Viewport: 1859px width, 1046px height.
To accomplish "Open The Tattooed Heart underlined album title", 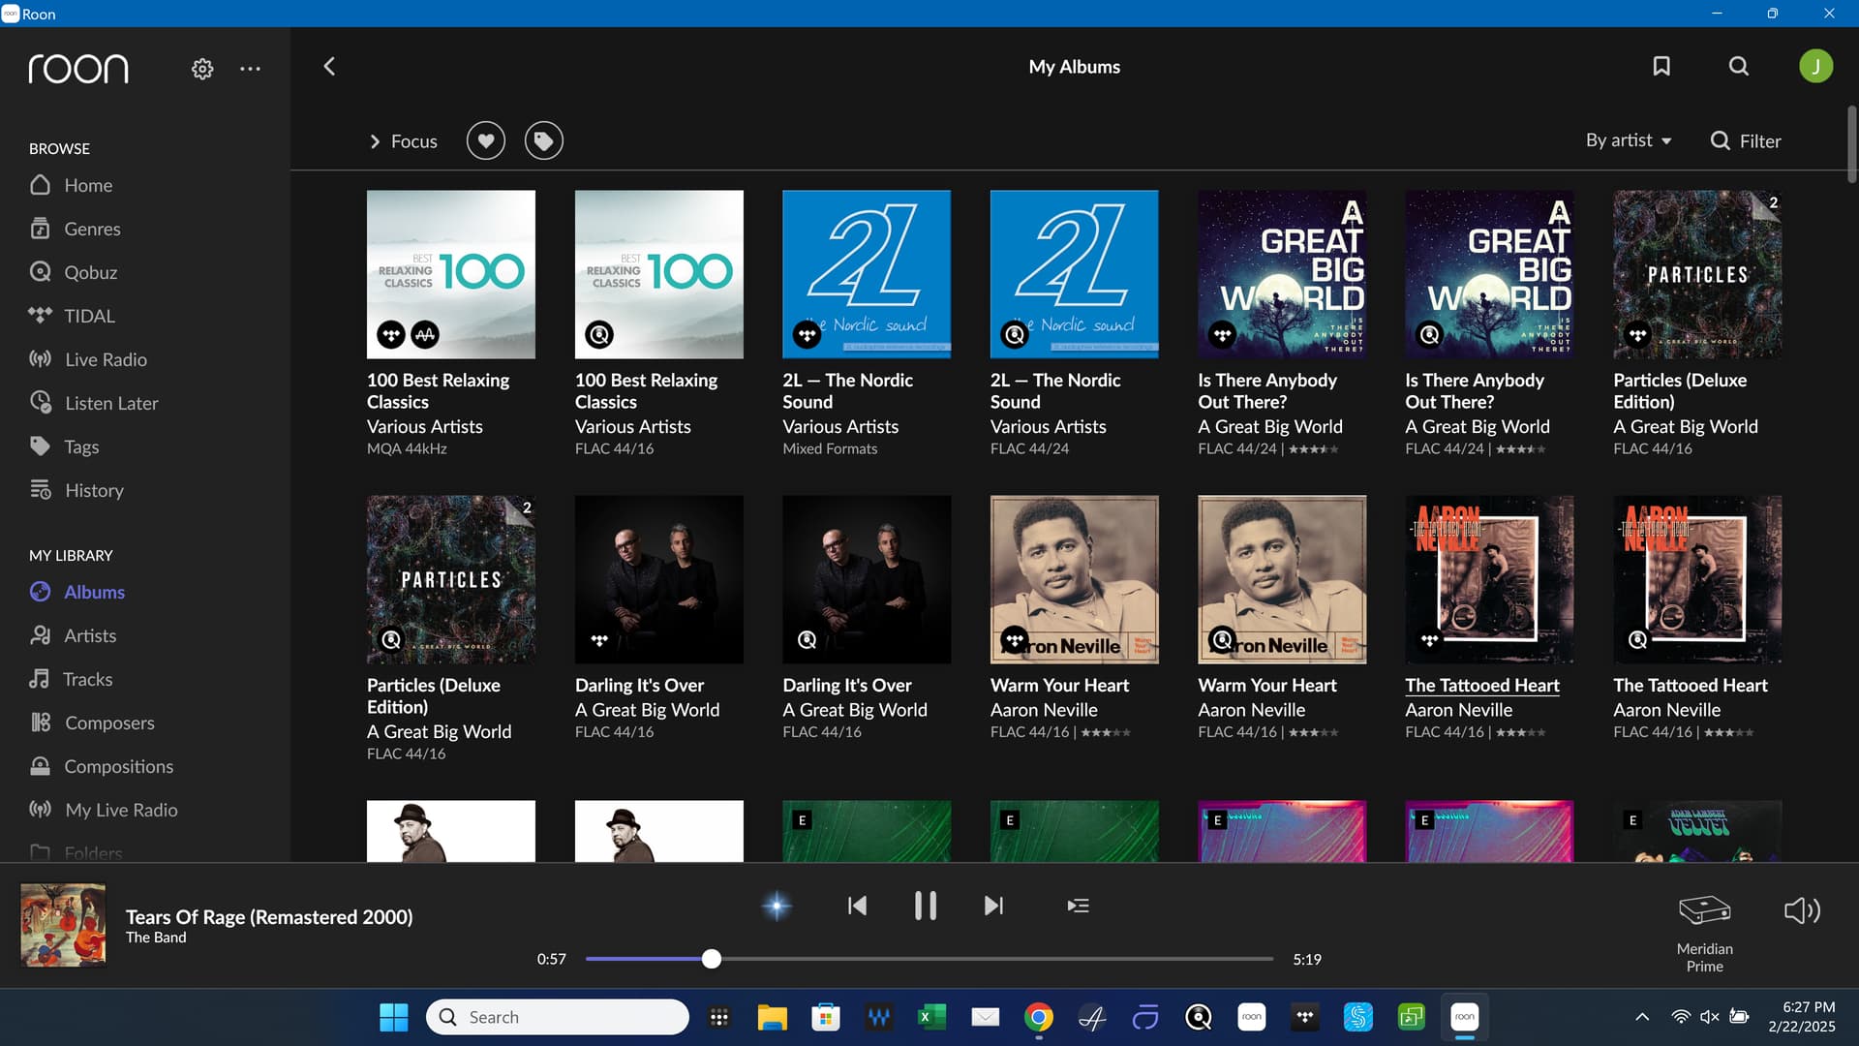I will (x=1482, y=685).
